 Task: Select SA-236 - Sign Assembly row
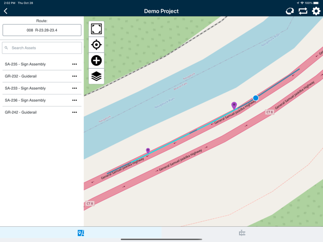[x=42, y=100]
